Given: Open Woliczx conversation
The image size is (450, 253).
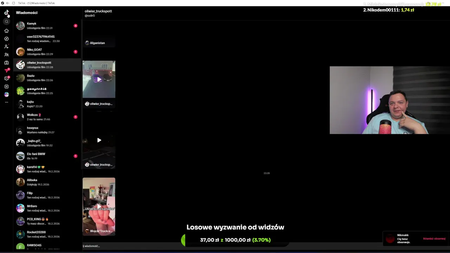Looking at the screenshot, I should (x=47, y=117).
